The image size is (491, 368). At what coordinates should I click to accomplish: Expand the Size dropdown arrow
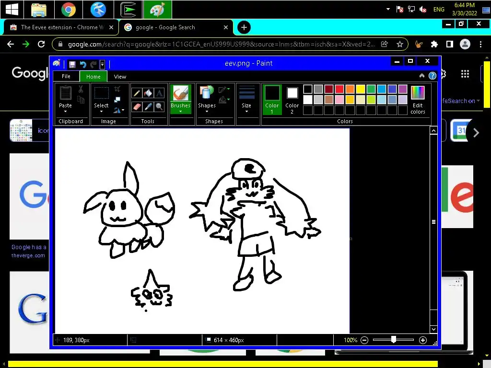pyautogui.click(x=247, y=112)
